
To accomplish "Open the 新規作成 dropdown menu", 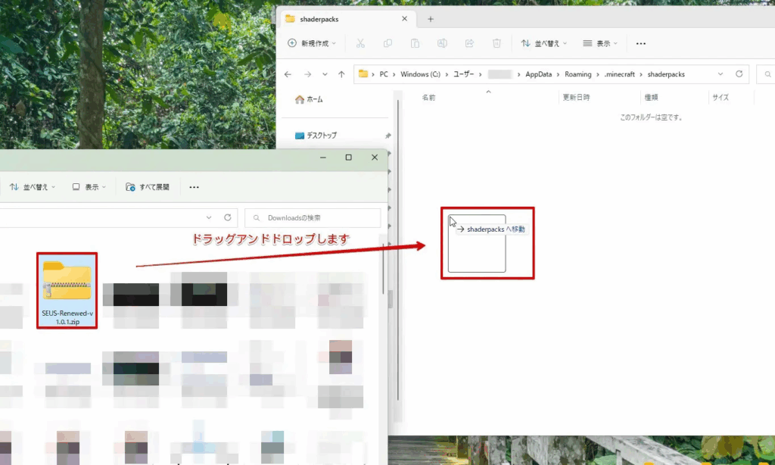I will 312,44.
